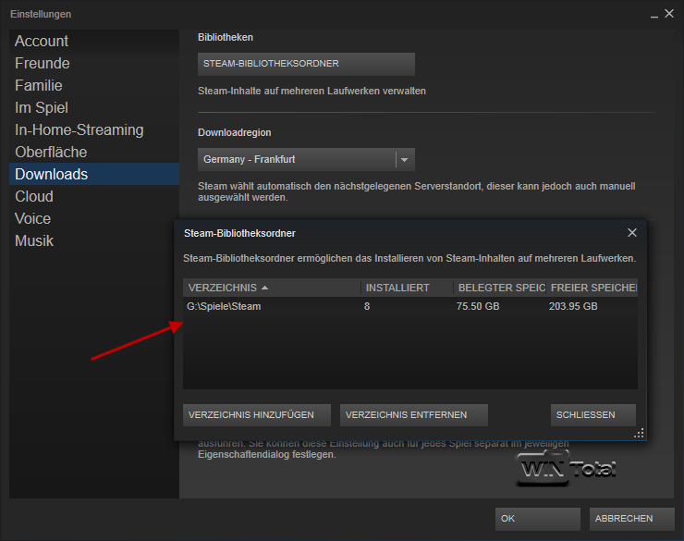
Task: Click the dialog resize grip icon
Action: coord(639,433)
